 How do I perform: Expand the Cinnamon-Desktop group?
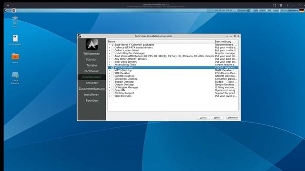point(109,79)
